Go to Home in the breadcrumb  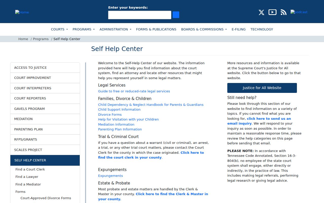(23, 39)
